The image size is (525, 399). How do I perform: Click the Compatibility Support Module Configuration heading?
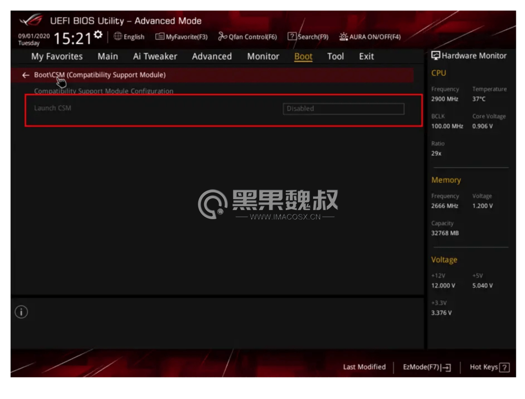point(104,91)
